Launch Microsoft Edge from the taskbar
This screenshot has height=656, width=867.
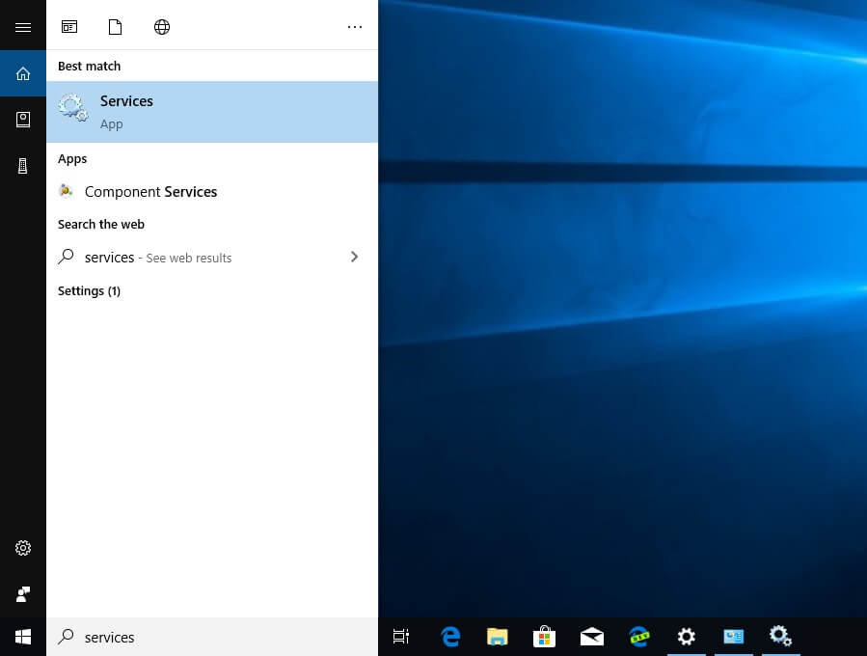point(449,637)
